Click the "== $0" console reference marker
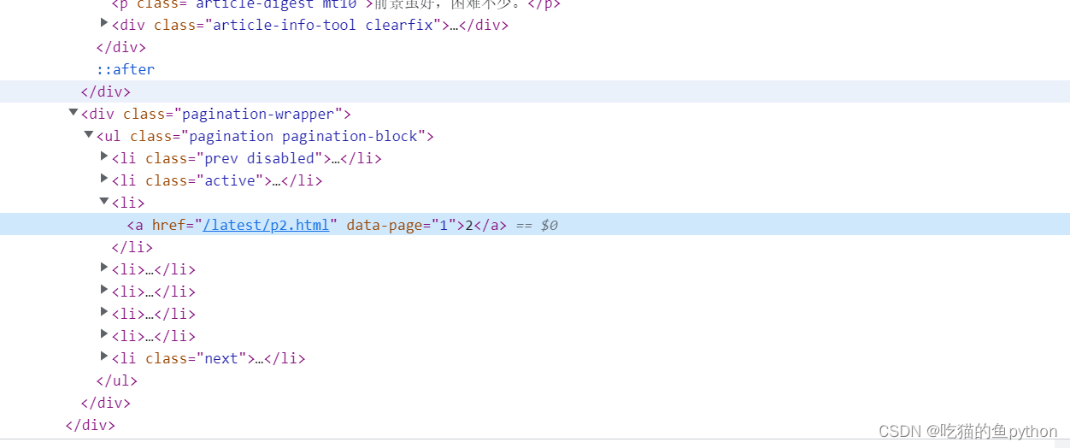 pyautogui.click(x=537, y=226)
